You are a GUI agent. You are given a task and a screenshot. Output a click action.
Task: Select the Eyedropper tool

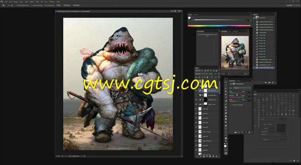[x=226, y=97]
